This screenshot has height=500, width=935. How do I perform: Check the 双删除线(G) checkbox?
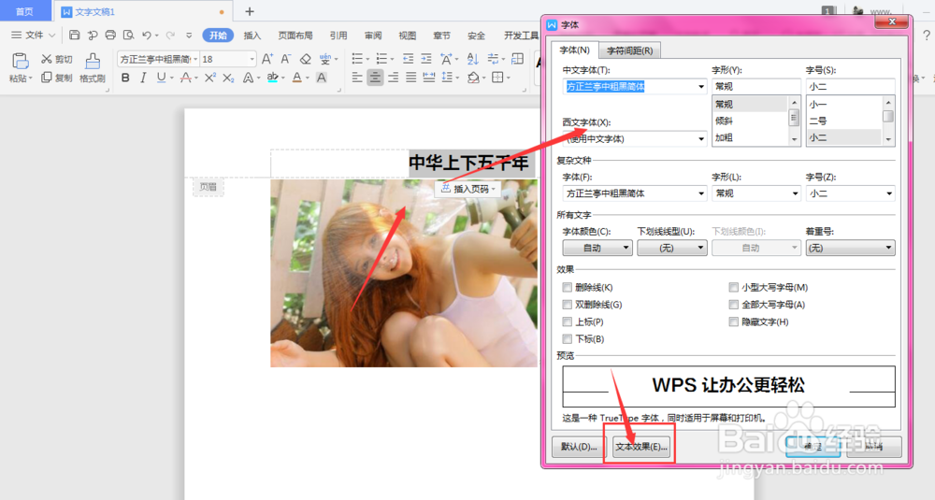[567, 305]
